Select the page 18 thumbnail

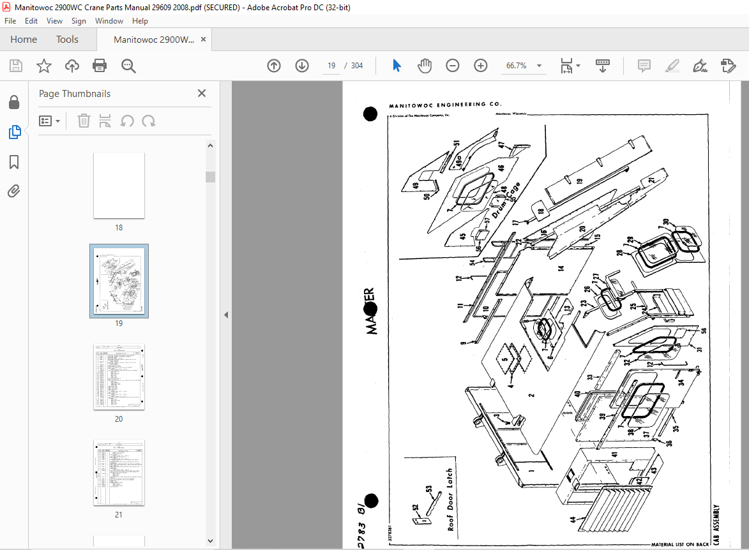[x=119, y=185]
